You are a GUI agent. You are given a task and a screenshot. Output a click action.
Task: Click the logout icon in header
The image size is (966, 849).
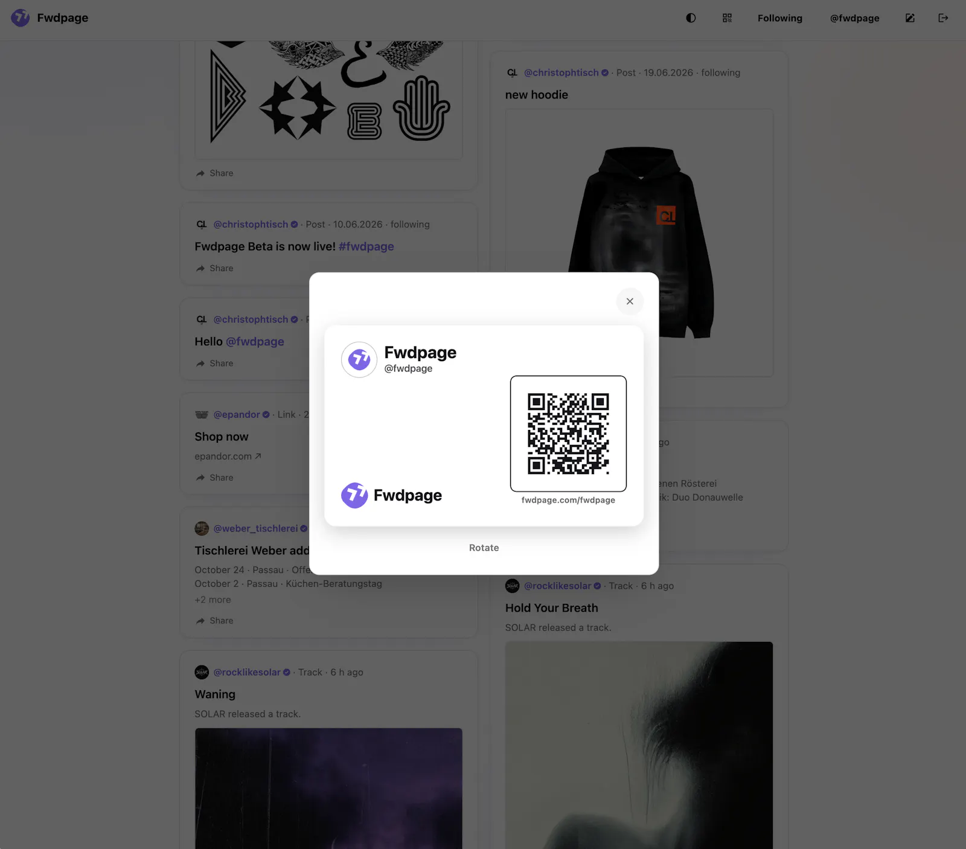tap(943, 18)
